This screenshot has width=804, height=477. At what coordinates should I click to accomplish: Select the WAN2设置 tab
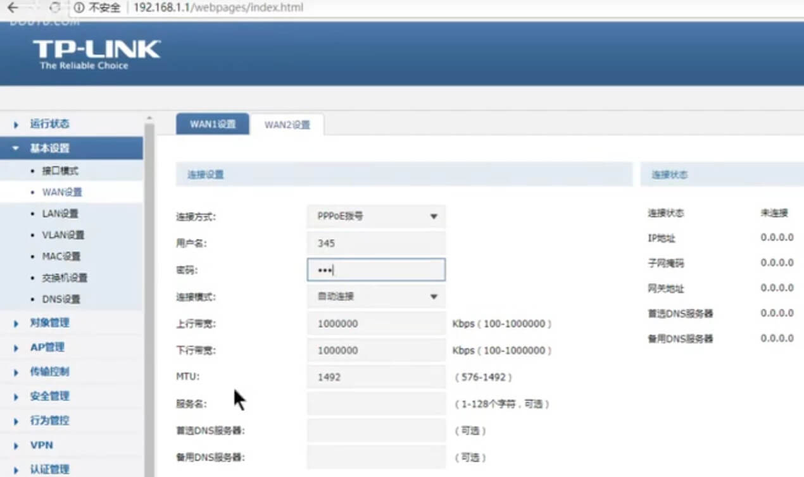tap(287, 125)
